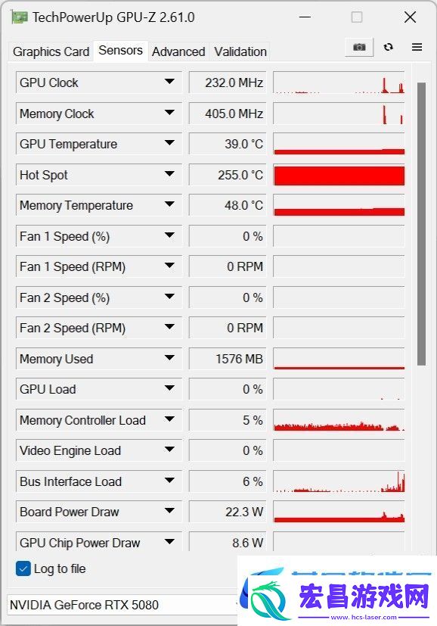Switch to the Graphics Card tab
The image size is (437, 626).
51,51
